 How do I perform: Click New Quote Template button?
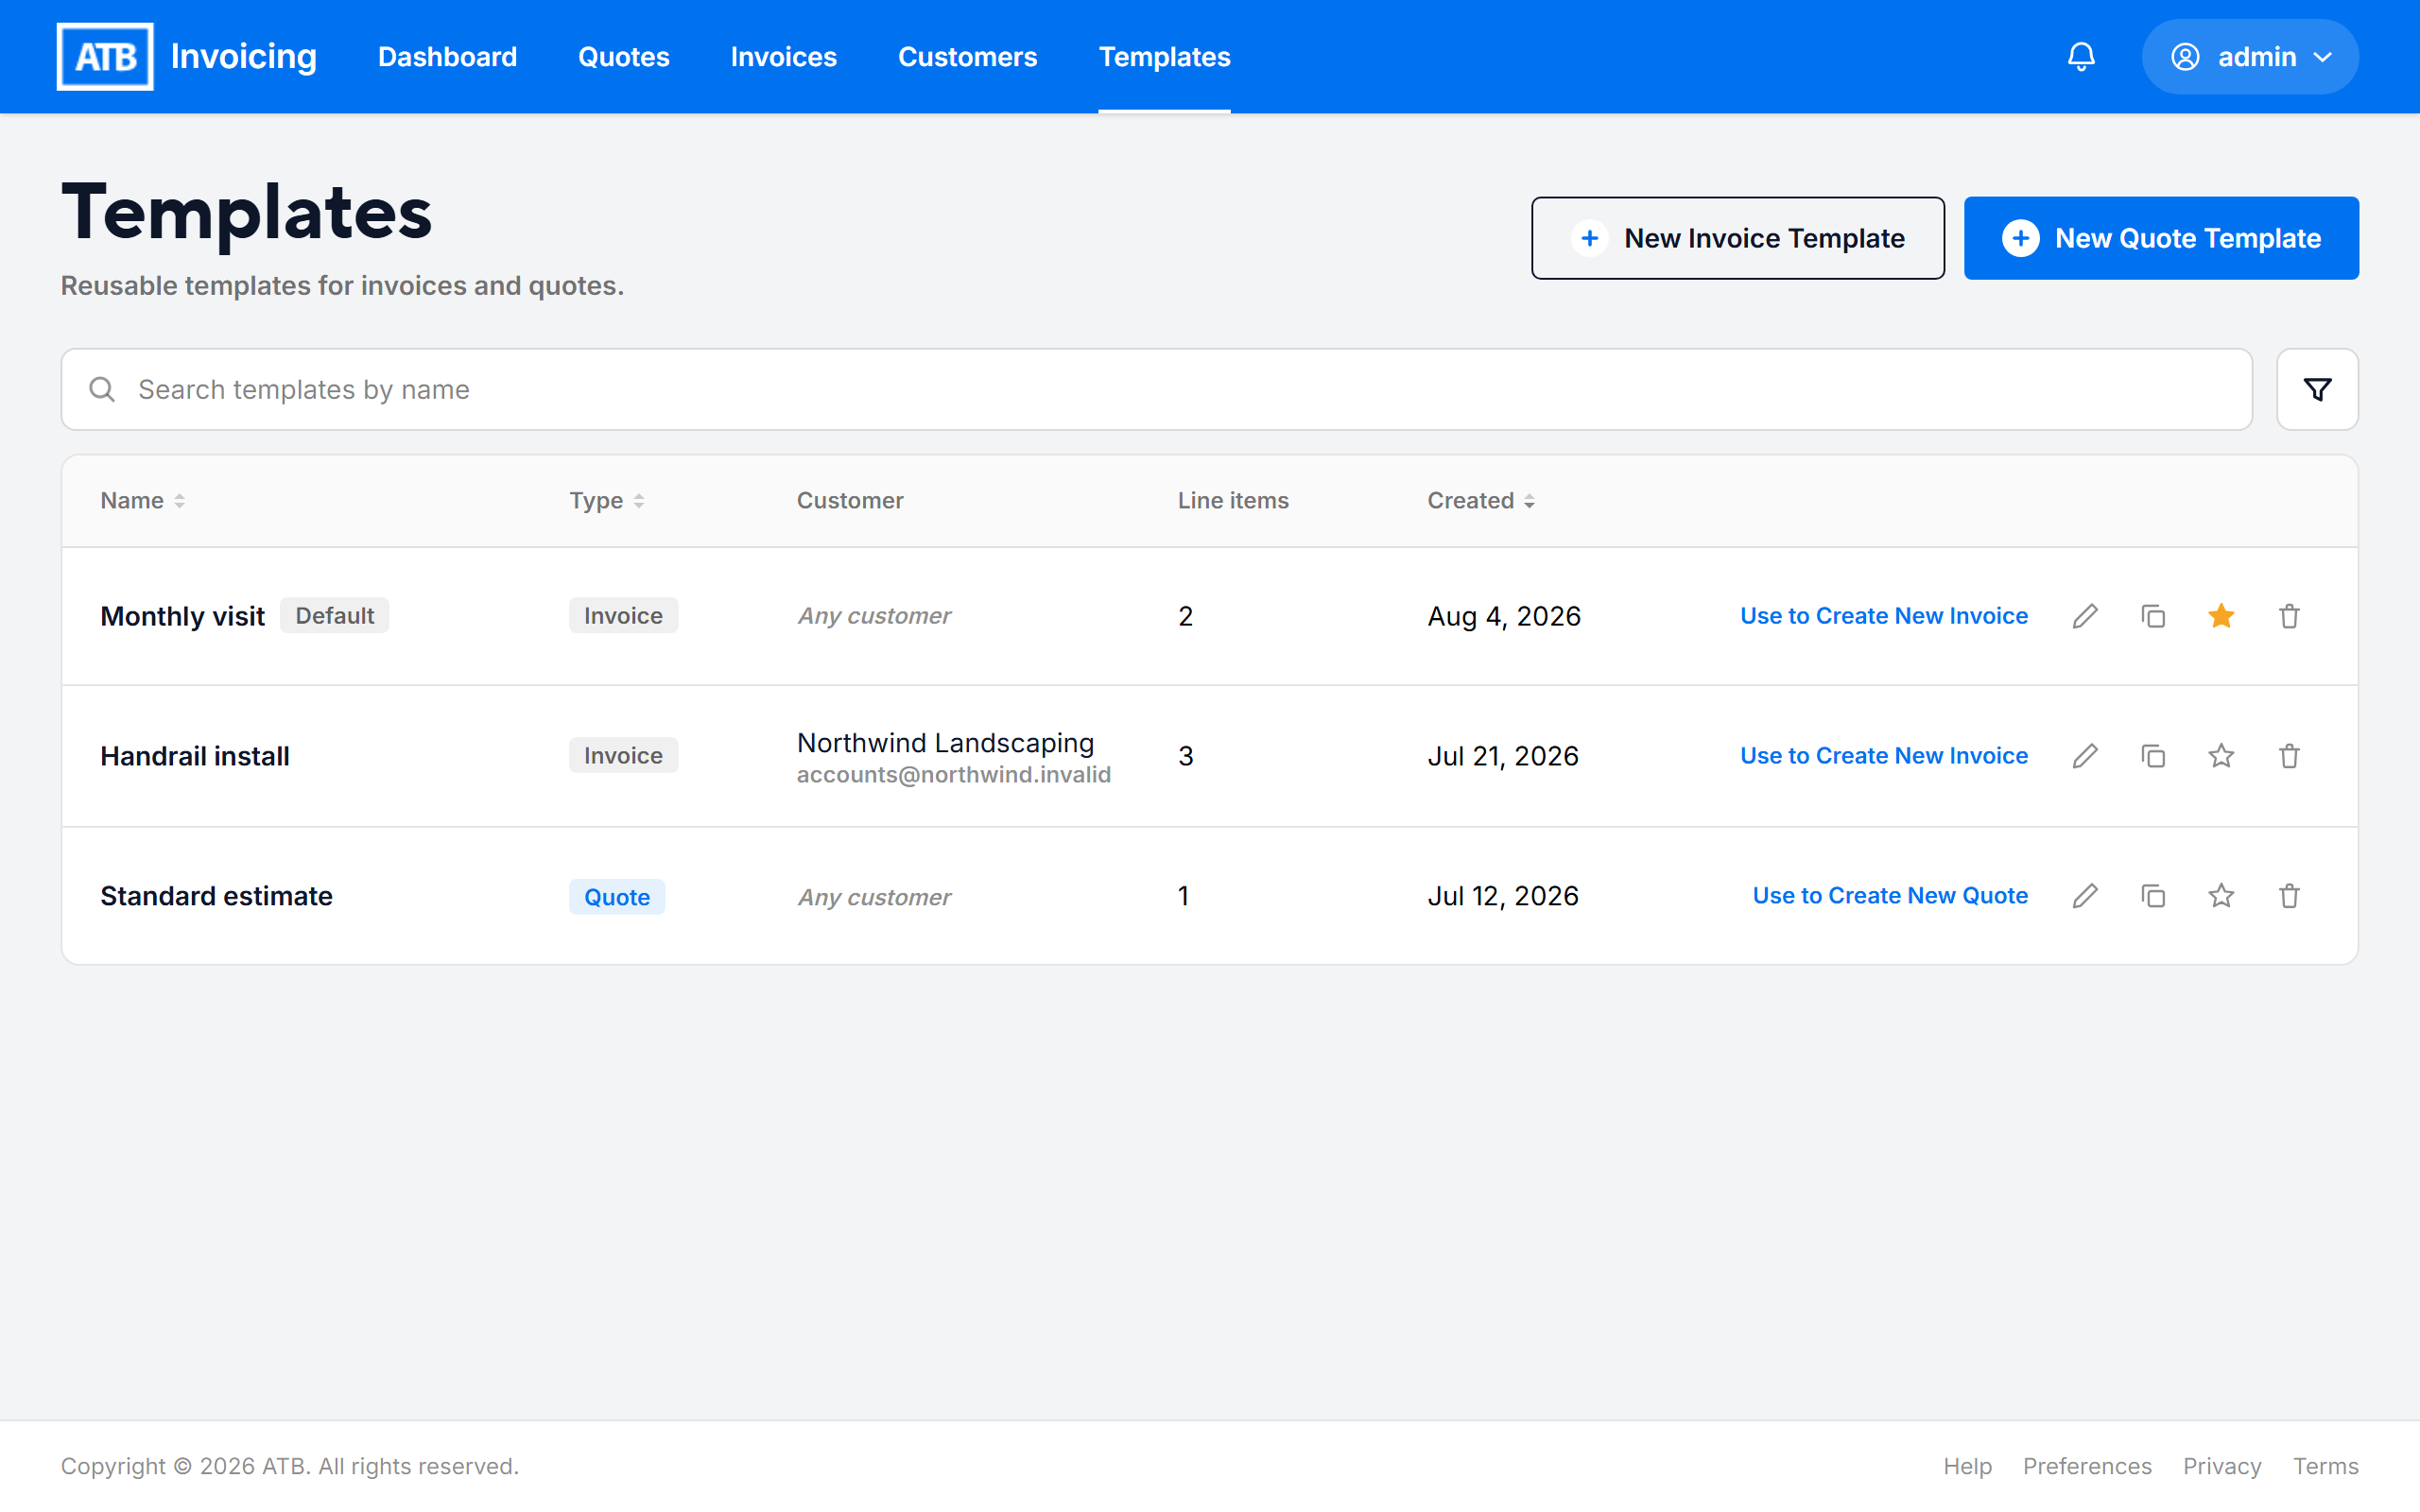(x=2161, y=238)
